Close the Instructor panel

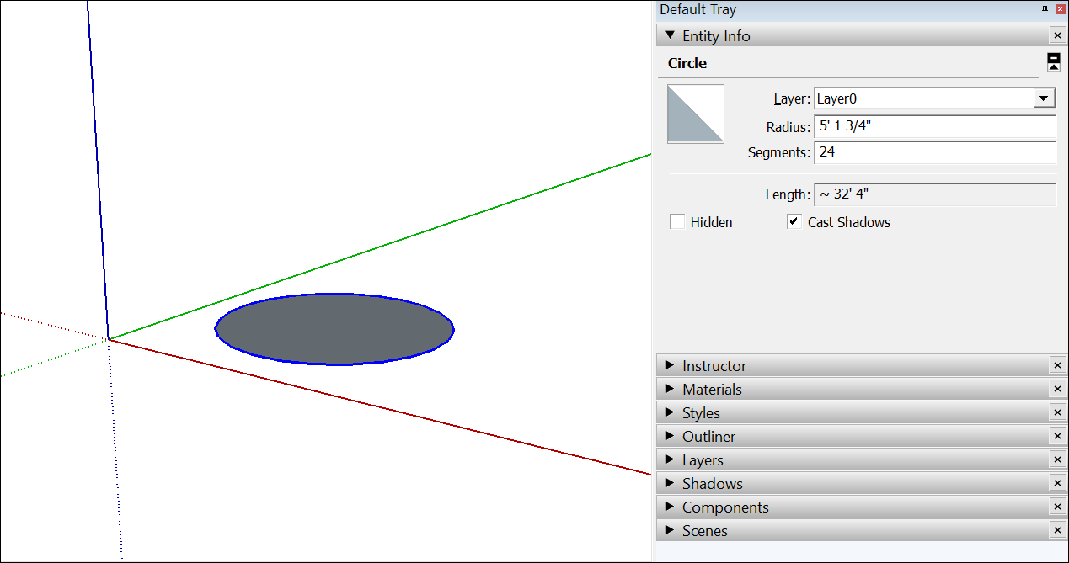click(1057, 365)
